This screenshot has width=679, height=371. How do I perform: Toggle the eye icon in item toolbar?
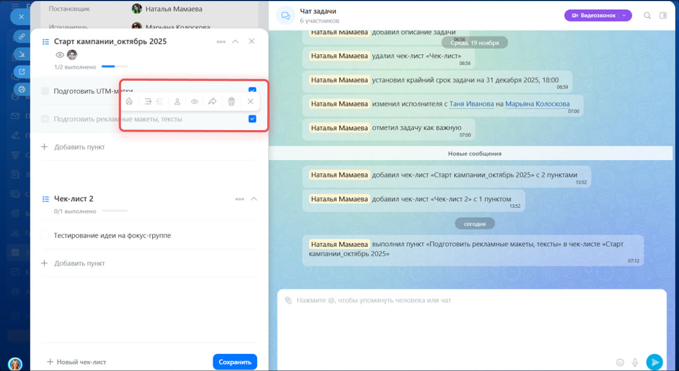[195, 102]
